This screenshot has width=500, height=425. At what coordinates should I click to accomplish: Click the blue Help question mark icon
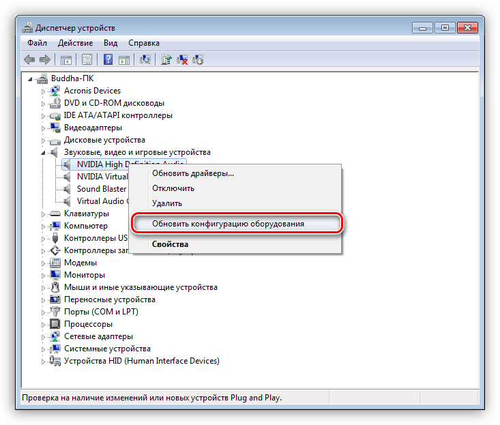click(108, 59)
